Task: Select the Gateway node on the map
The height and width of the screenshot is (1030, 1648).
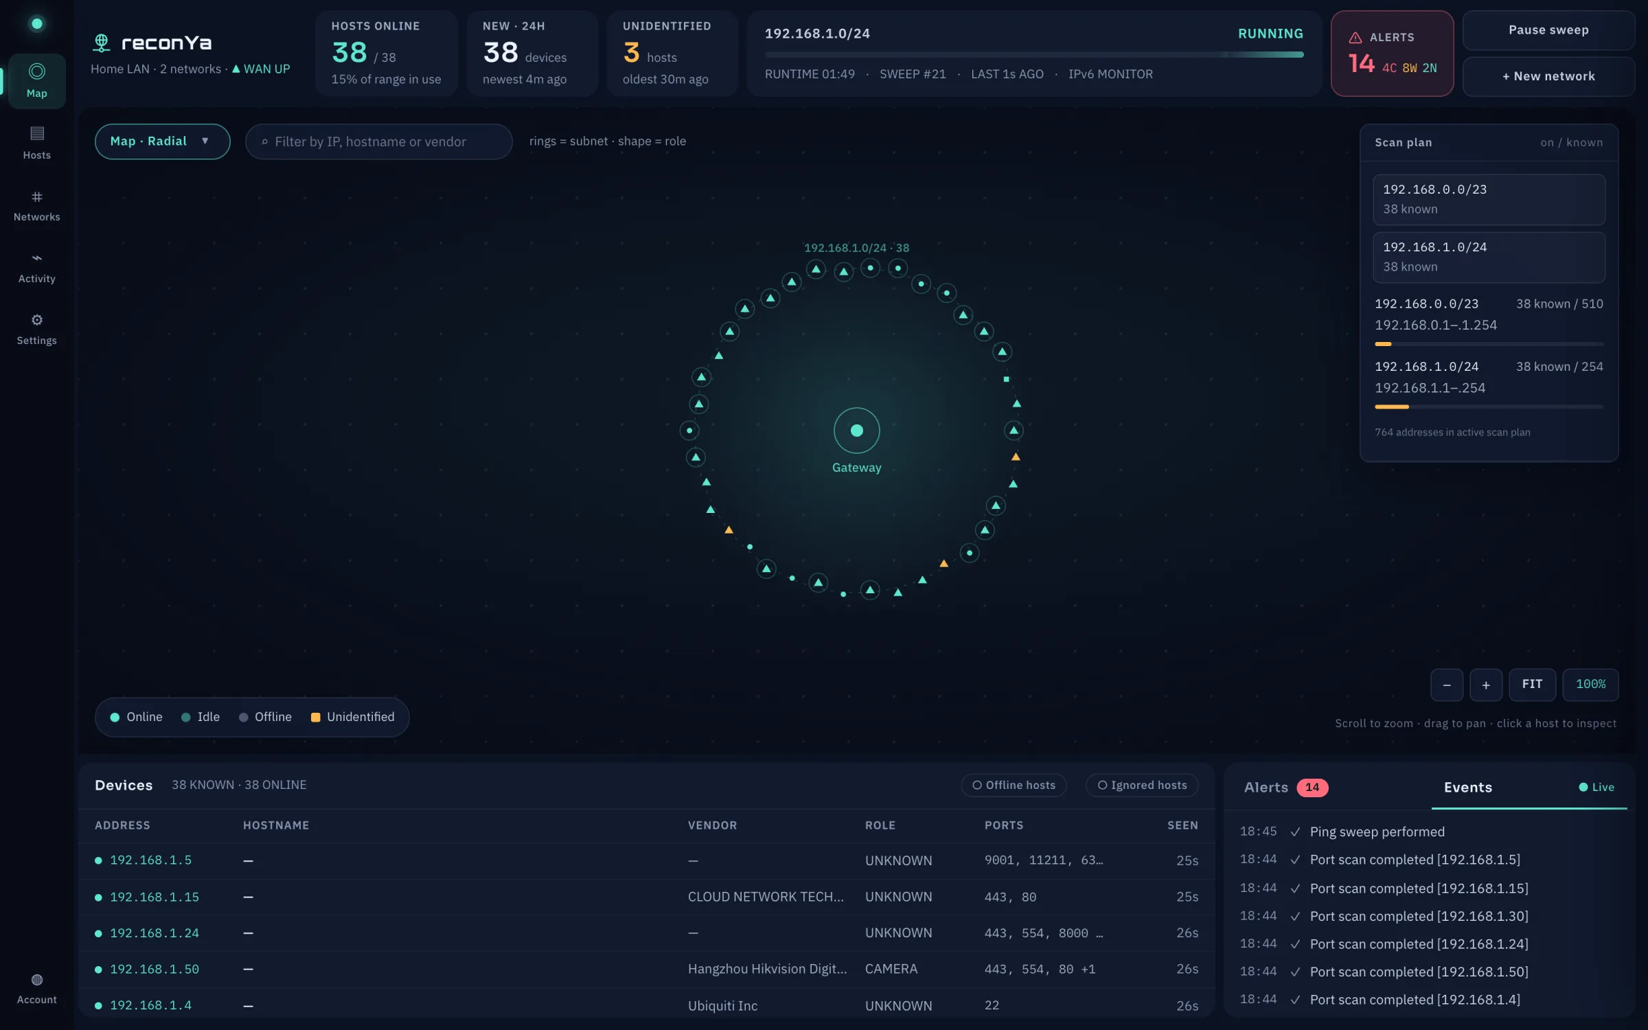Action: [x=856, y=431]
